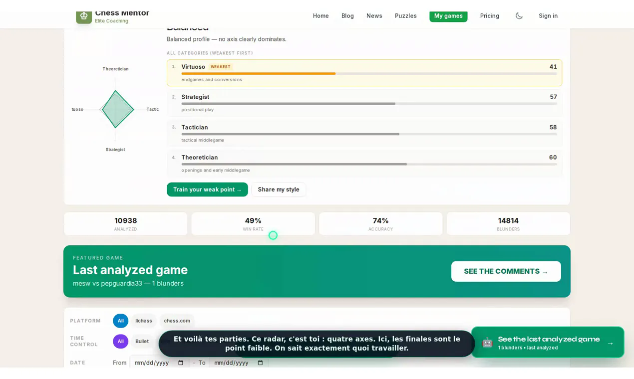Open the Blog section
This screenshot has height=379, width=634.
pyautogui.click(x=347, y=16)
